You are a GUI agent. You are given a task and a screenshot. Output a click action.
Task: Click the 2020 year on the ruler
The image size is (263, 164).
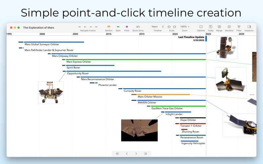click(175, 34)
